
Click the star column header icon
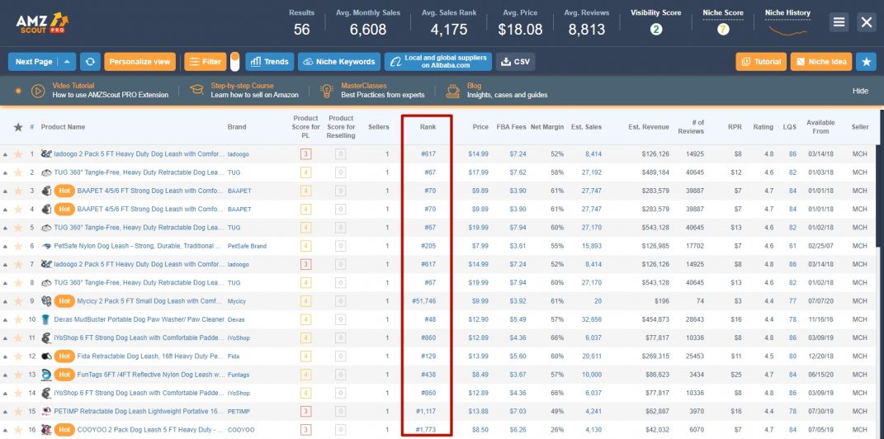click(18, 127)
